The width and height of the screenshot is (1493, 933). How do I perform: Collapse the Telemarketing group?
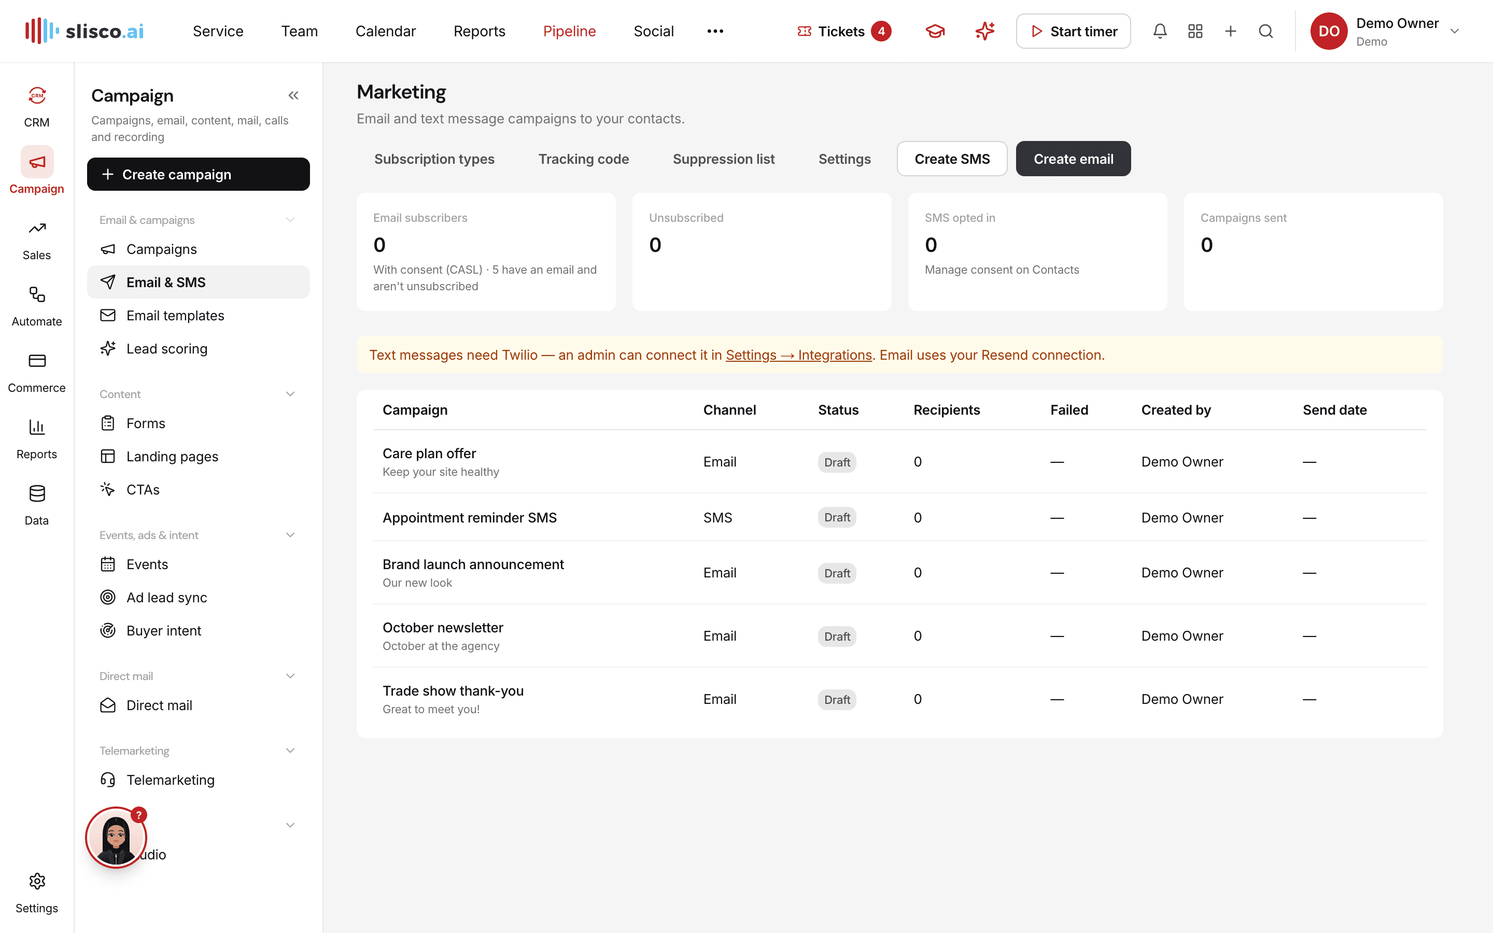click(x=290, y=751)
